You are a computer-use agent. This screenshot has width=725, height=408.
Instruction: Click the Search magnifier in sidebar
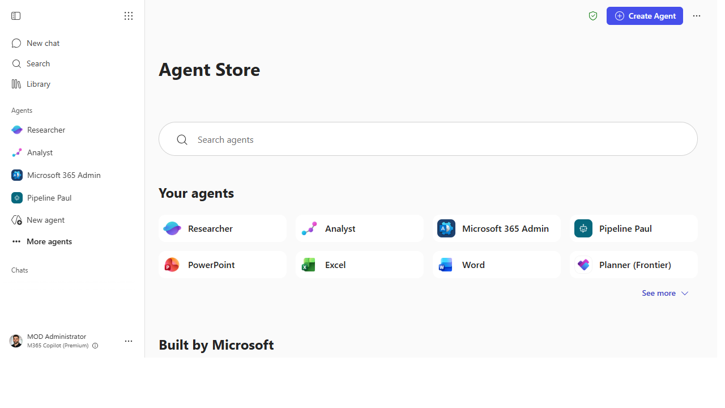click(x=16, y=63)
